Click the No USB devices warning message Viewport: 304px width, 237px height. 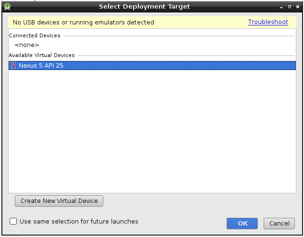[84, 23]
